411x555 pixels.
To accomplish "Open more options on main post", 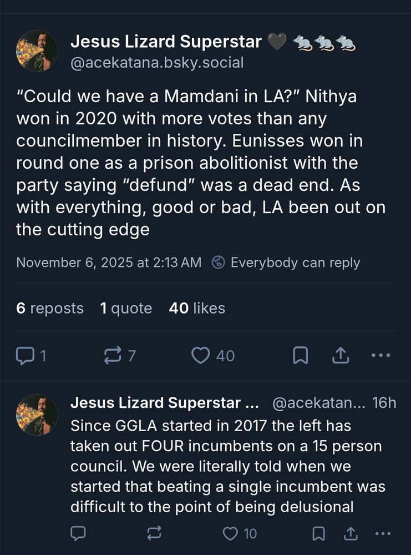I will (380, 356).
